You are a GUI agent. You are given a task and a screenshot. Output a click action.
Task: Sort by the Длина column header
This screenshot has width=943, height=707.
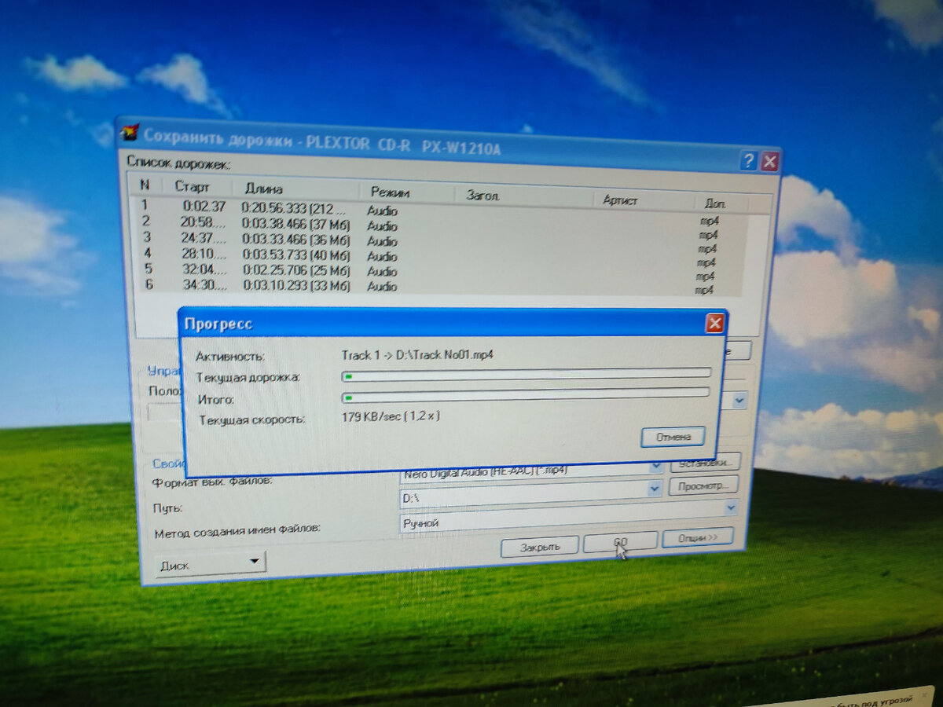tap(264, 189)
